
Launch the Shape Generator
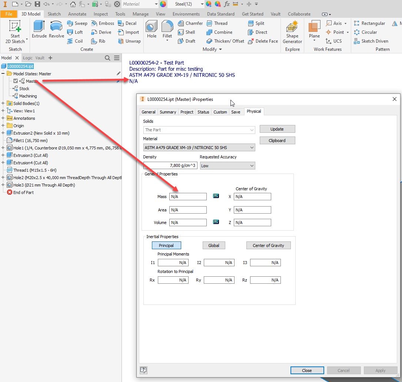[292, 32]
